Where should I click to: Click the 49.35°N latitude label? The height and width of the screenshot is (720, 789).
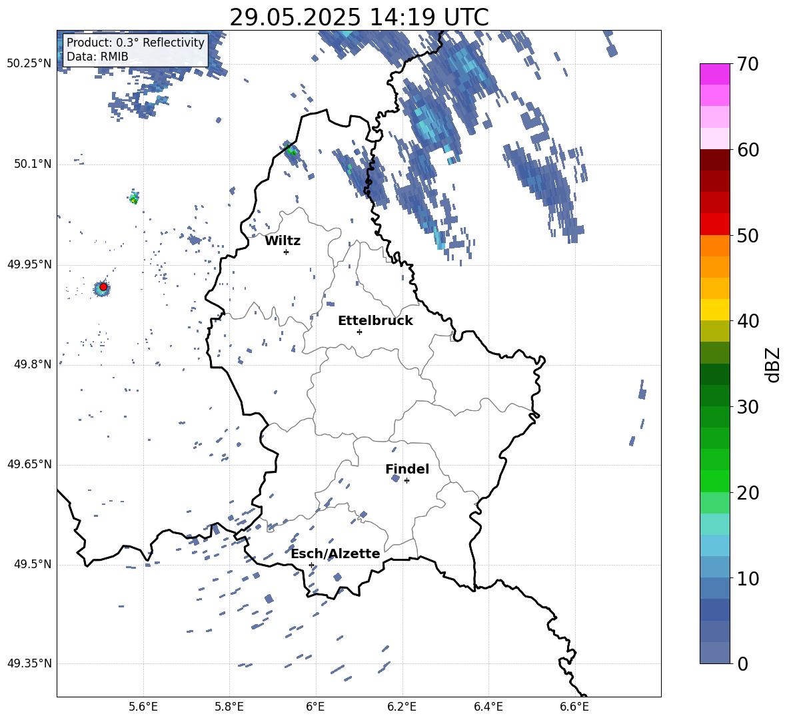click(x=29, y=663)
